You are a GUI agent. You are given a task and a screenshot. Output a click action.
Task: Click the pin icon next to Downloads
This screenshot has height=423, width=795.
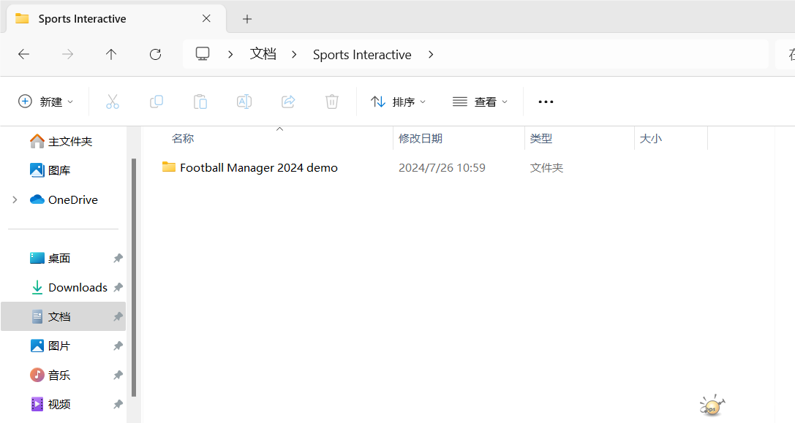coord(118,288)
